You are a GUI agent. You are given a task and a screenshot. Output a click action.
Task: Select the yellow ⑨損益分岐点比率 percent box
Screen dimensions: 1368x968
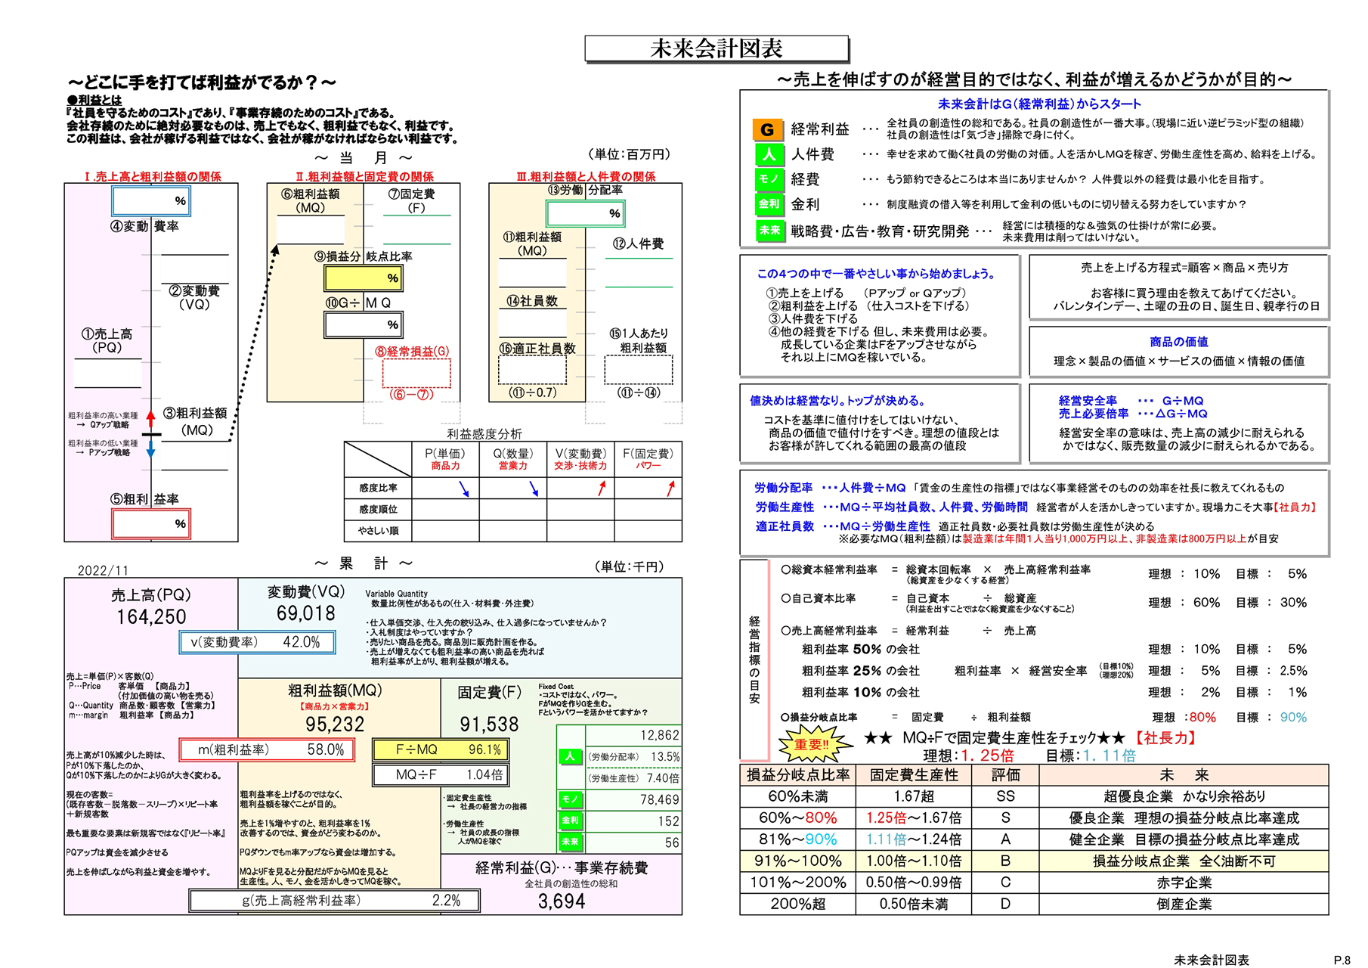click(364, 278)
